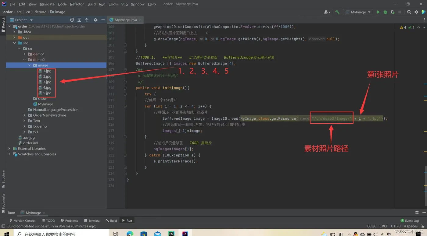
Task: Open the Refactor menu
Action: click(x=77, y=4)
